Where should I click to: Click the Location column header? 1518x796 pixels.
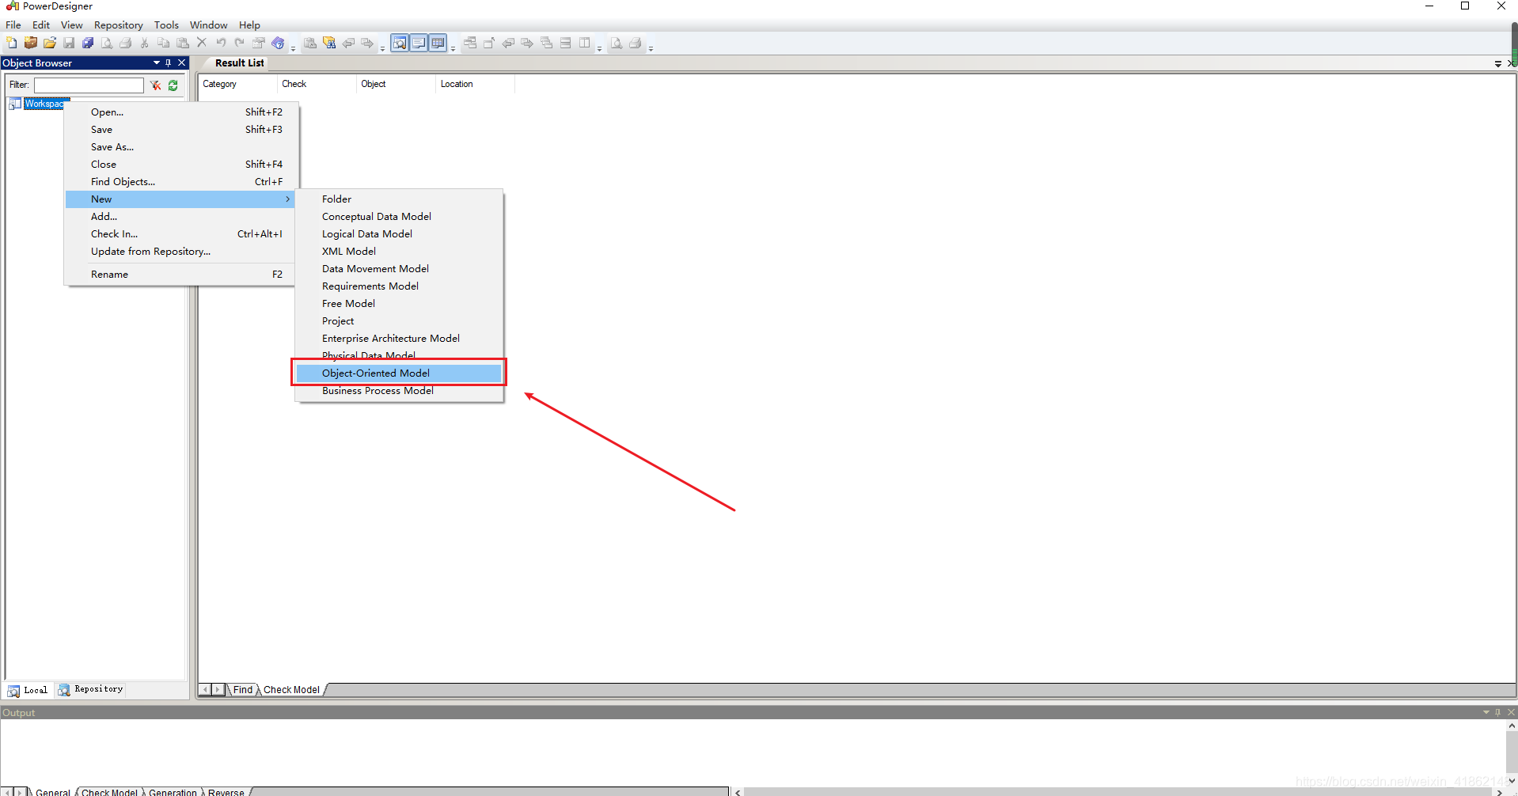475,84
